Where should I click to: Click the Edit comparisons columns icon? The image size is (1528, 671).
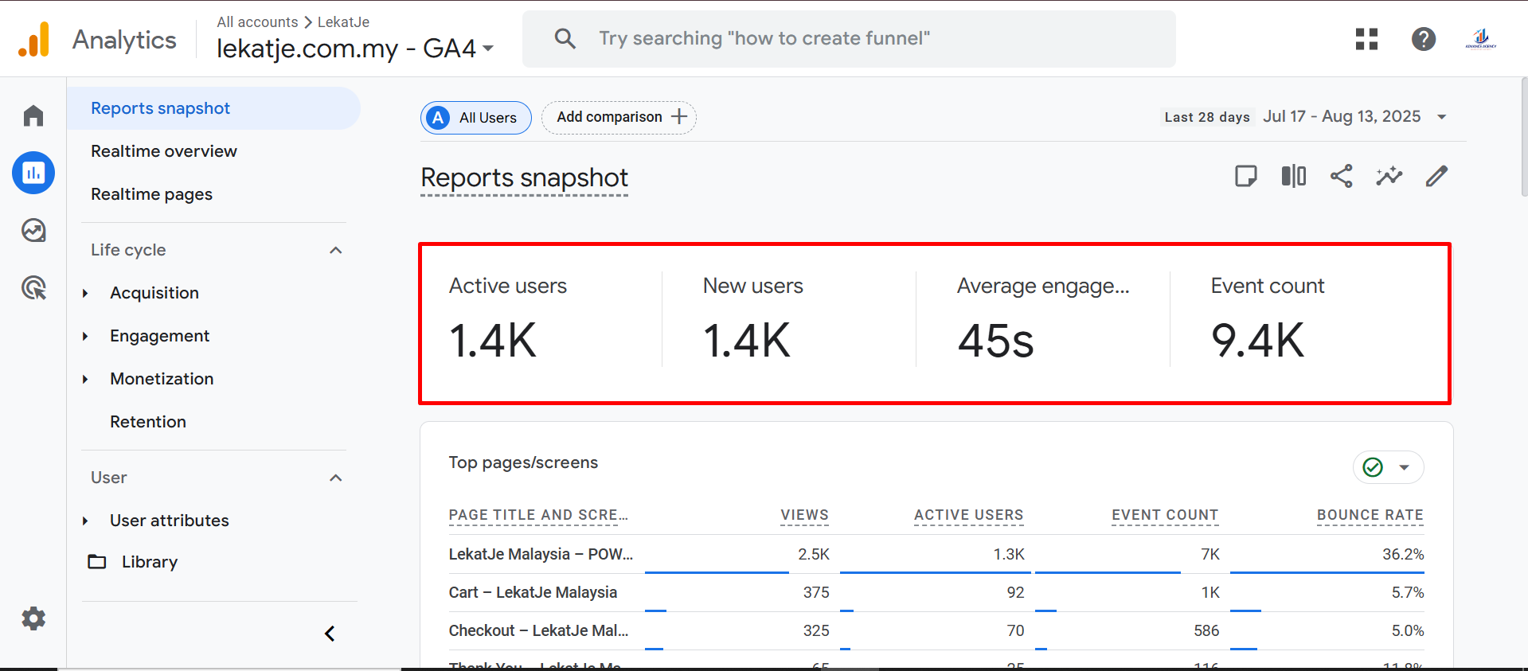pyautogui.click(x=1293, y=176)
